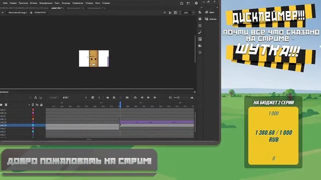The height and width of the screenshot is (180, 321).
Task: Click the layer depth graph icon
Action: 41,98
